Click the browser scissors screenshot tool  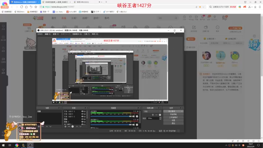click(x=250, y=7)
